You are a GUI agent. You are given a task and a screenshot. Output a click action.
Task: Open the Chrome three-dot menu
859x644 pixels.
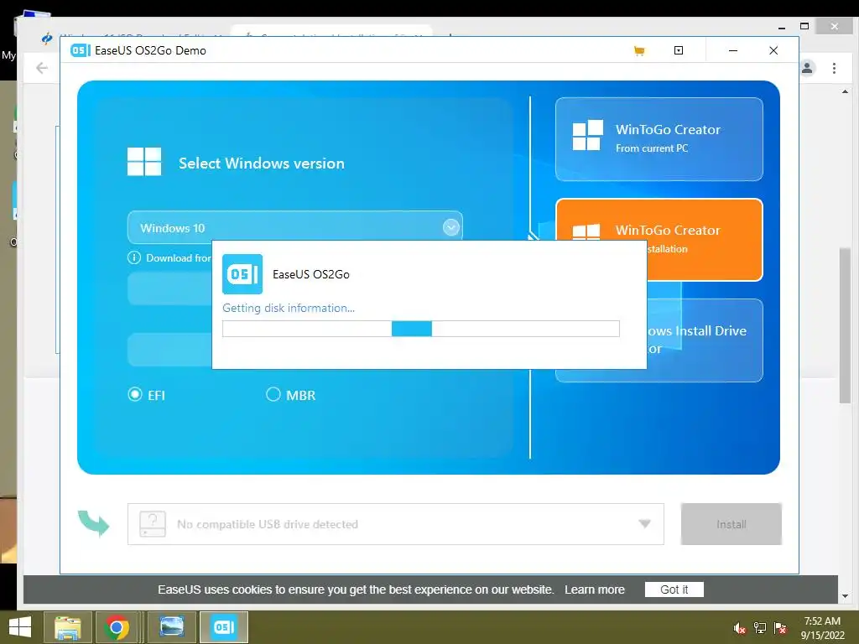point(834,68)
